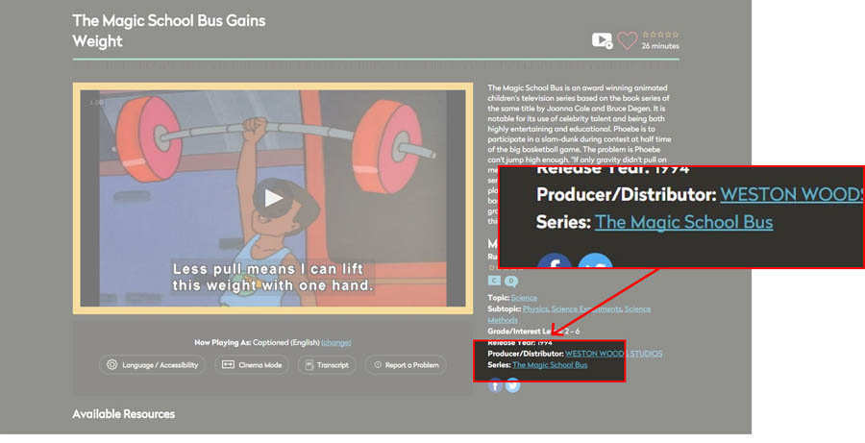The width and height of the screenshot is (865, 443).
Task: Open The Magic School Bus series link
Action: 550,364
